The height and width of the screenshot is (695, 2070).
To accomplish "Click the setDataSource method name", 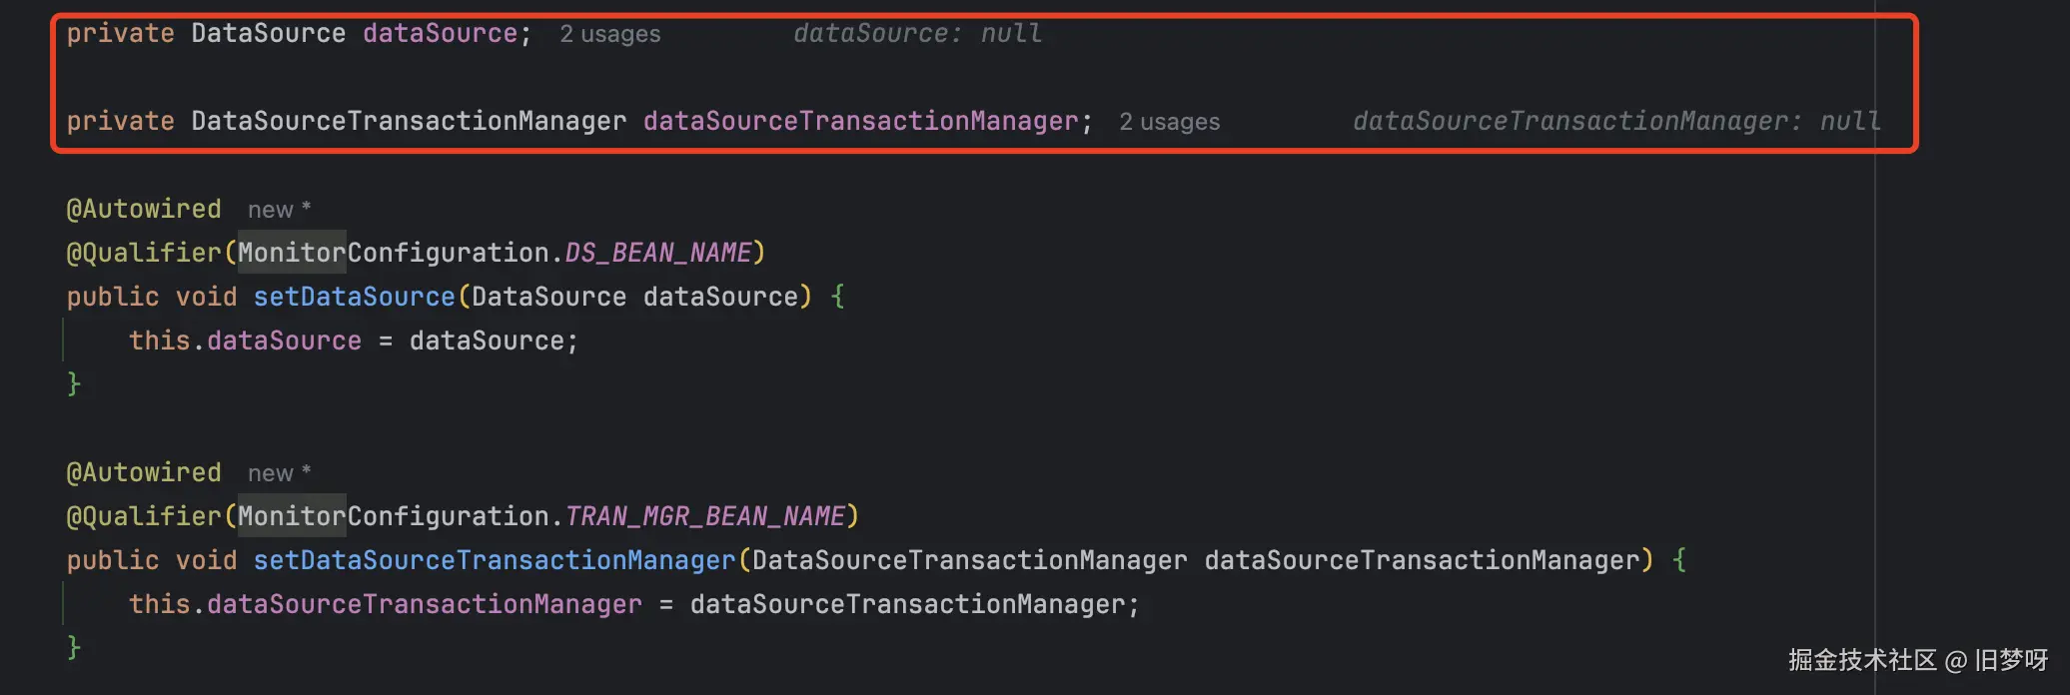I will tap(354, 297).
